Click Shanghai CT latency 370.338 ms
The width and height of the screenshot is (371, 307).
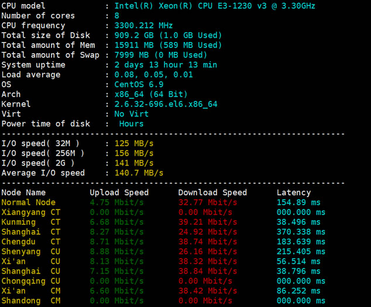(301, 232)
